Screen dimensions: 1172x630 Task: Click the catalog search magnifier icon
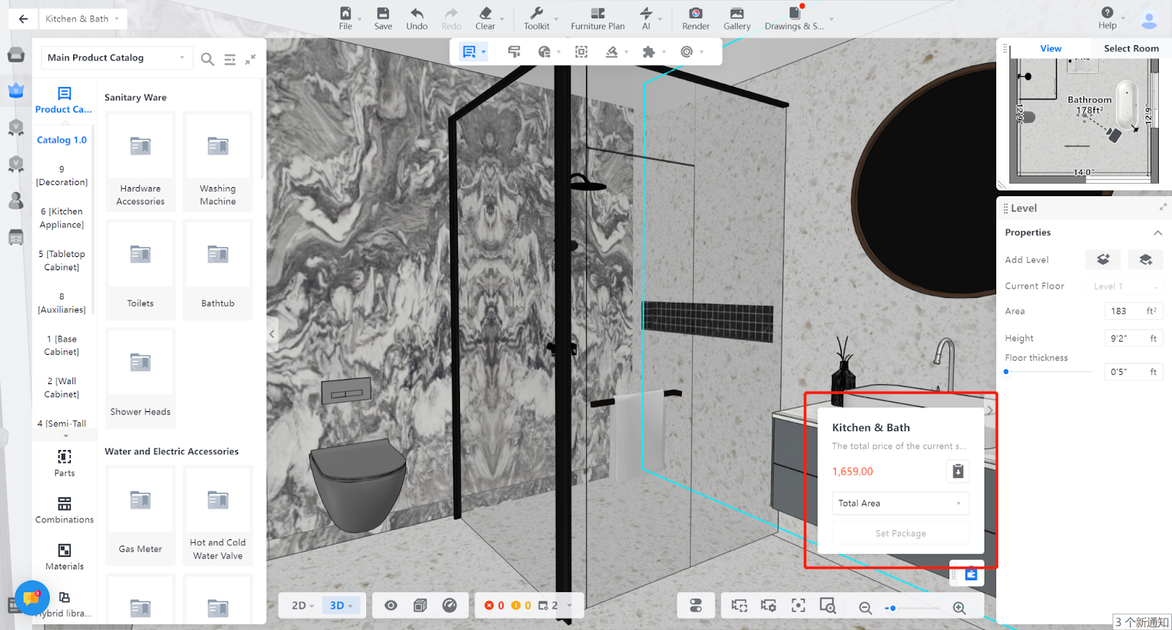coord(207,59)
